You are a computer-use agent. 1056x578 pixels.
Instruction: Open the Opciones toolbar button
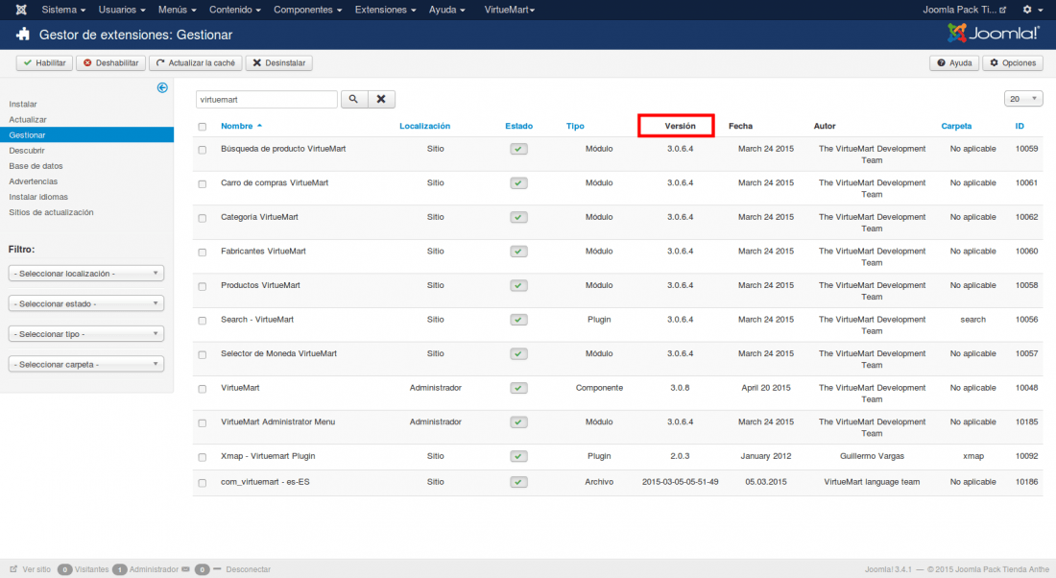pyautogui.click(x=1013, y=62)
